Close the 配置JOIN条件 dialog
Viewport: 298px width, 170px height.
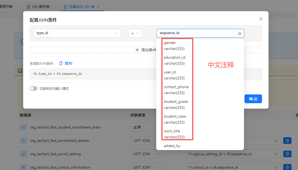(261, 19)
